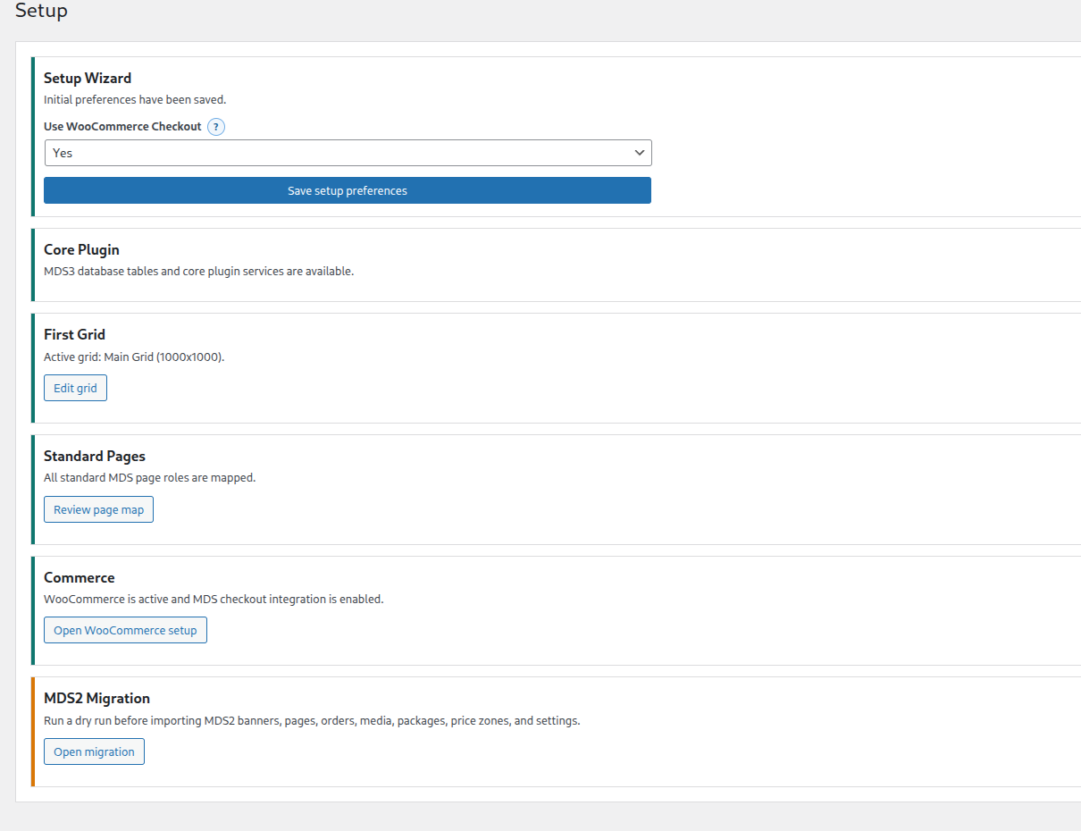Click the green status bar beside Core Plugin
The width and height of the screenshot is (1081, 831).
point(33,264)
